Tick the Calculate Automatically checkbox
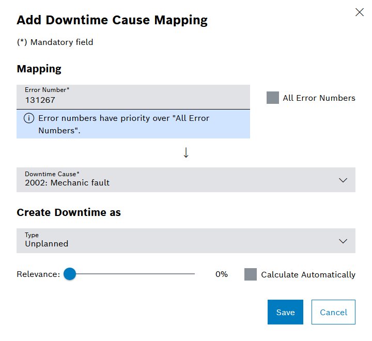The width and height of the screenshot is (372, 341). point(251,274)
